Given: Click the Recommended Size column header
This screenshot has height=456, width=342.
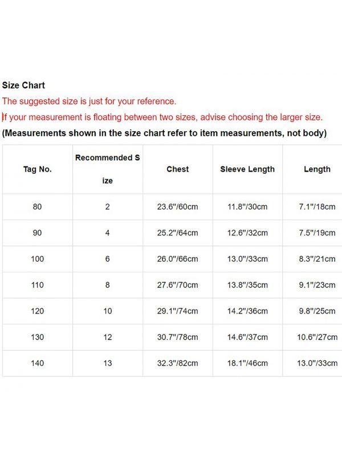Looking at the screenshot, I should click(x=107, y=169).
